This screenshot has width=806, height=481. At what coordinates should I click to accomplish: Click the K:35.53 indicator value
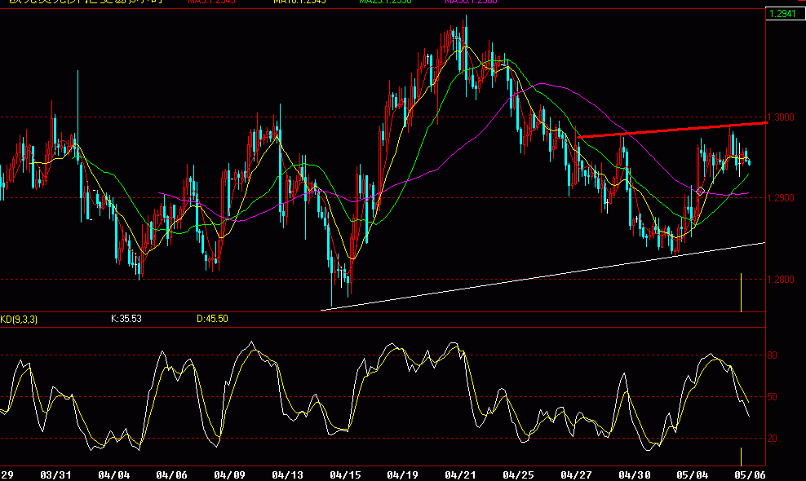click(126, 319)
